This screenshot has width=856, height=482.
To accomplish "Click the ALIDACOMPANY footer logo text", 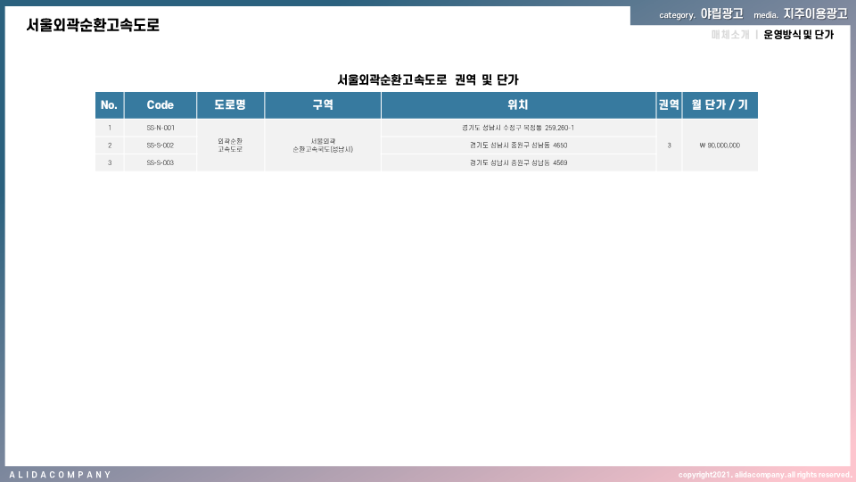I will pyautogui.click(x=60, y=474).
